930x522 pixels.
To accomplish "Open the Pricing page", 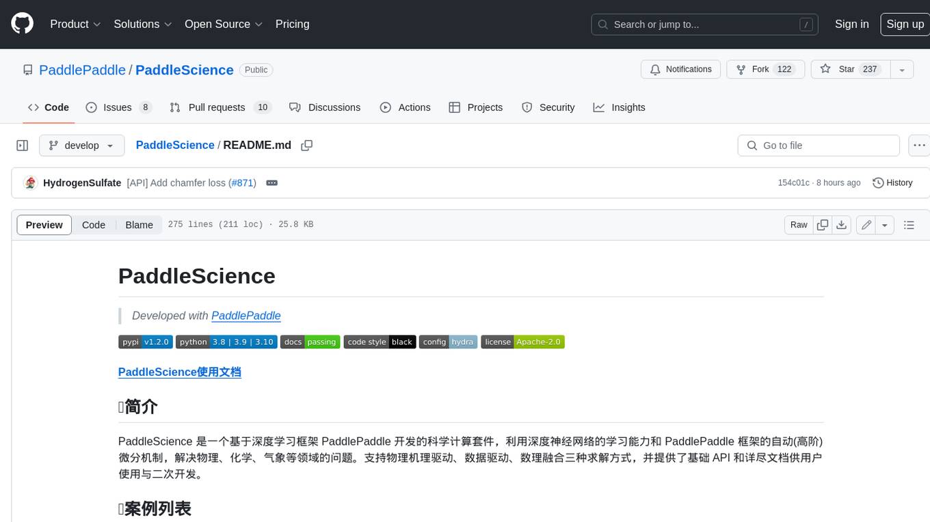I will [x=292, y=24].
